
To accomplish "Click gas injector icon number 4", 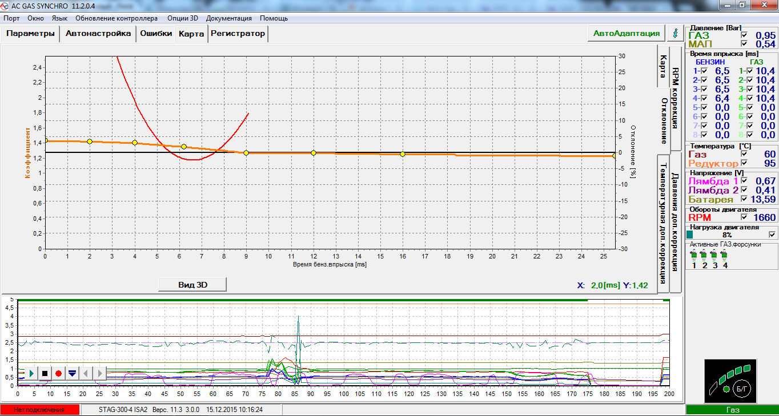I will (x=725, y=255).
